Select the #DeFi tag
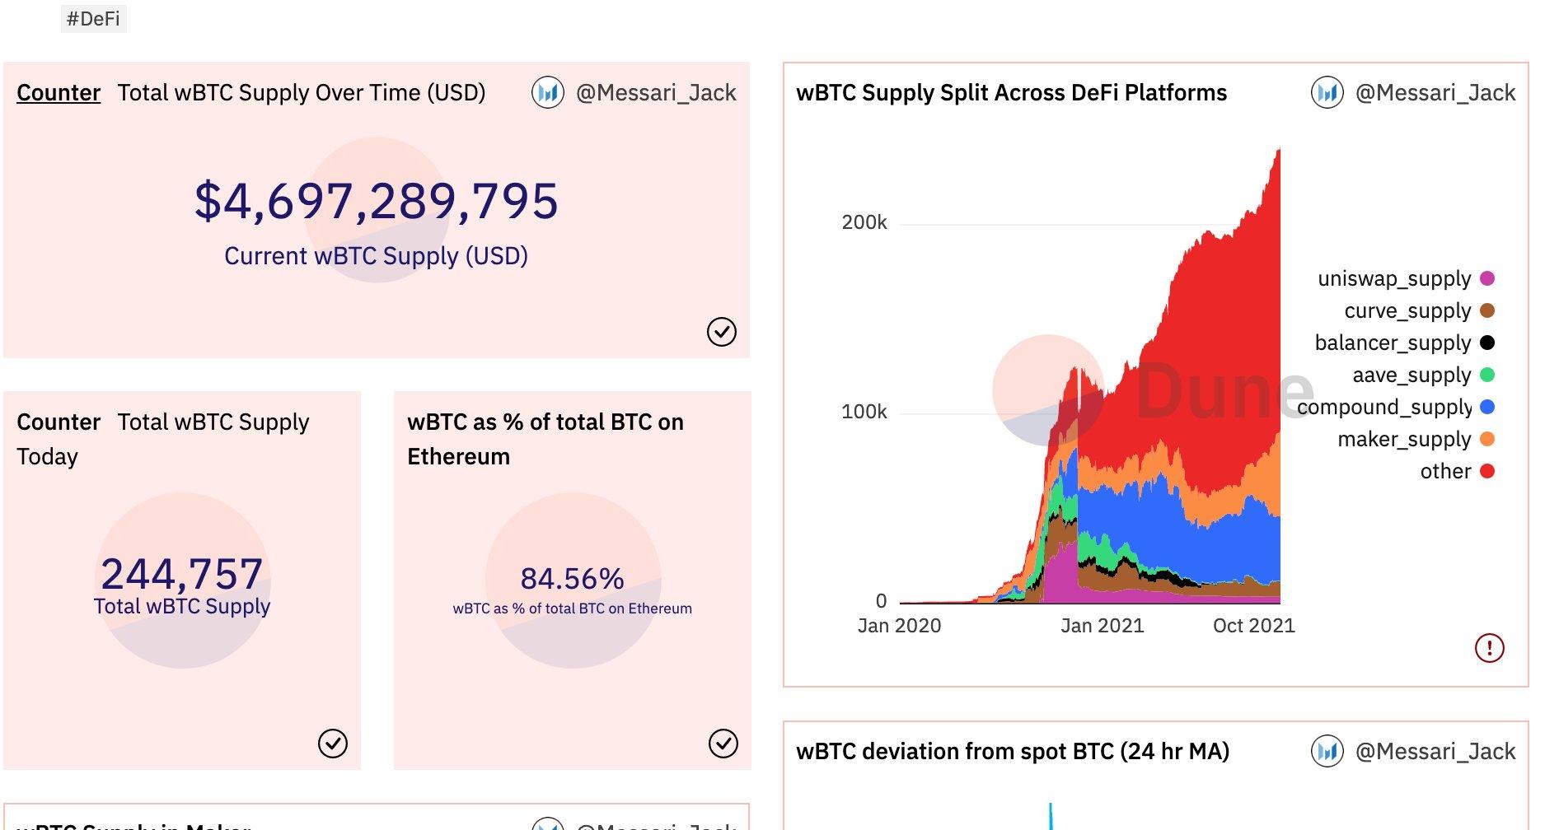This screenshot has width=1559, height=830. click(93, 16)
